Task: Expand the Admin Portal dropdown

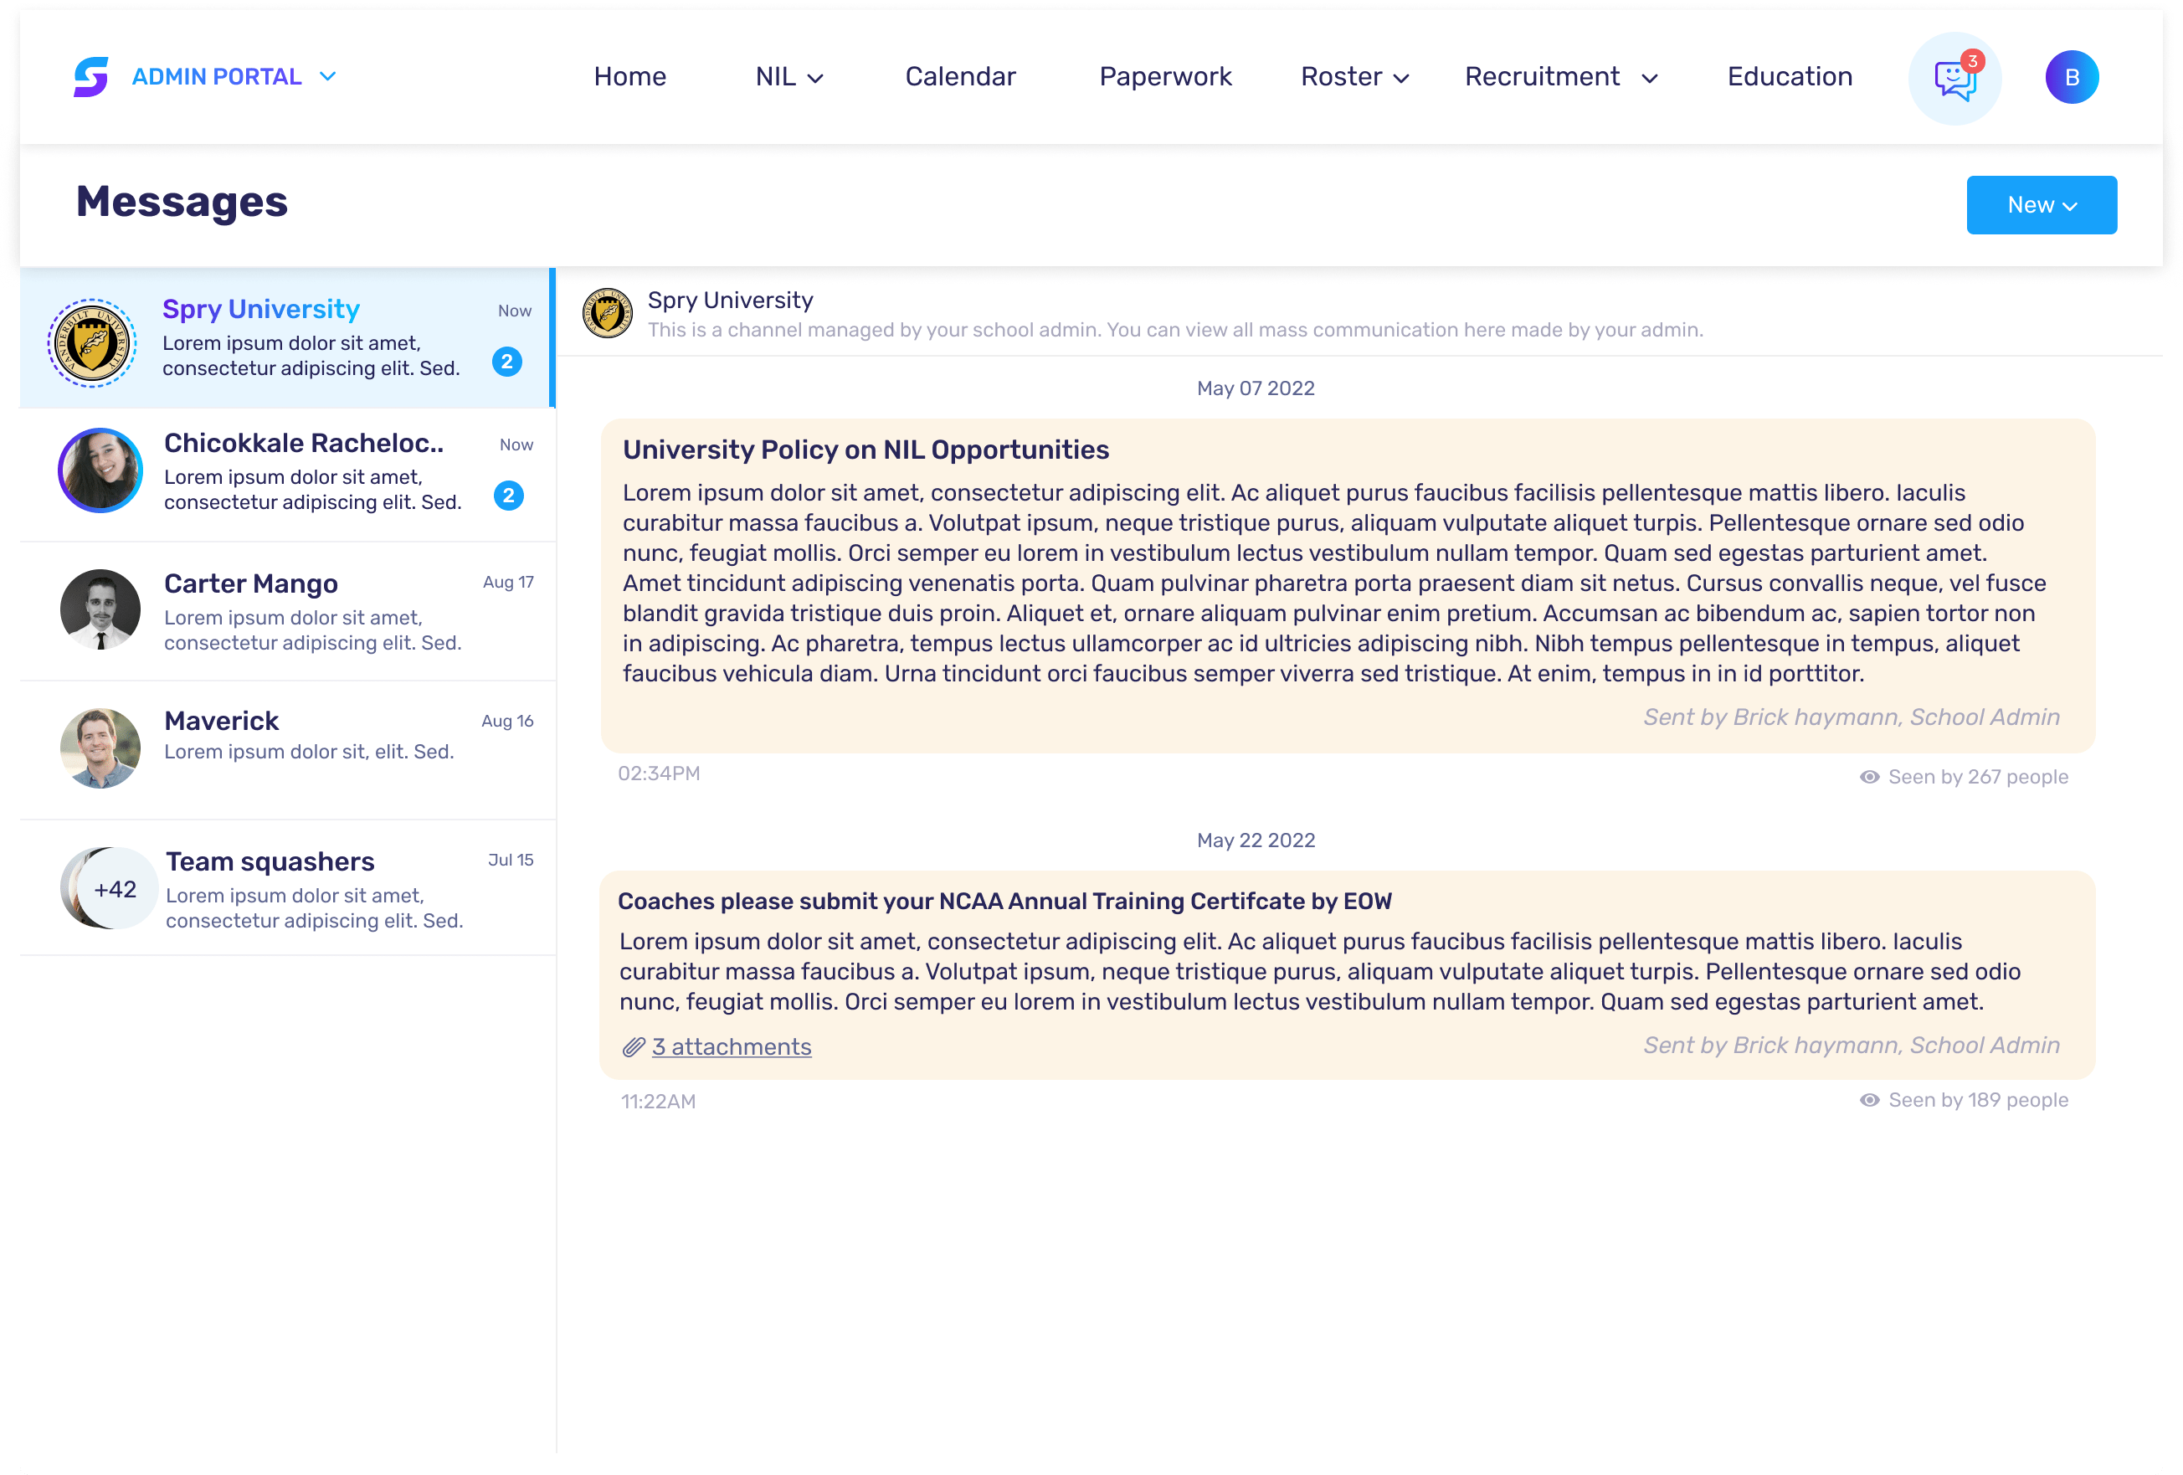Action: click(328, 76)
